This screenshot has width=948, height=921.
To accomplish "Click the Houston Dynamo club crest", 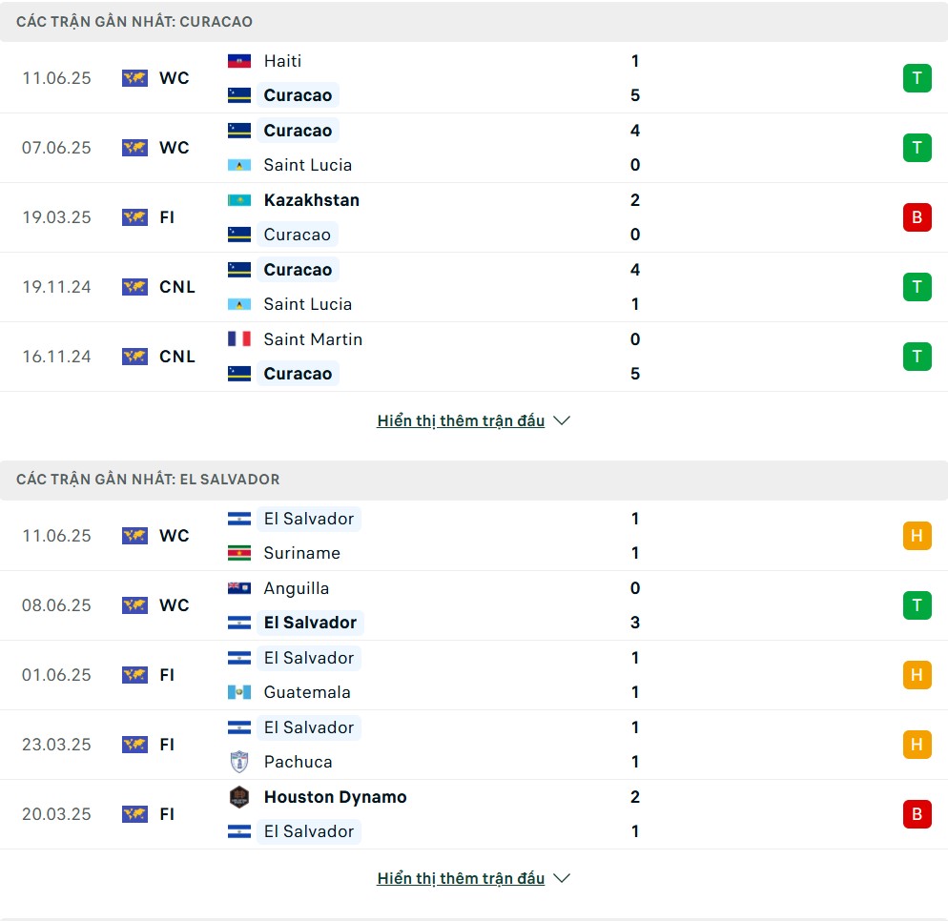I will 238,796.
